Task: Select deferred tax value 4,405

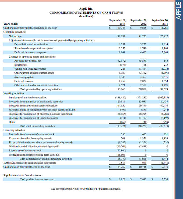Action: click(x=143, y=52)
